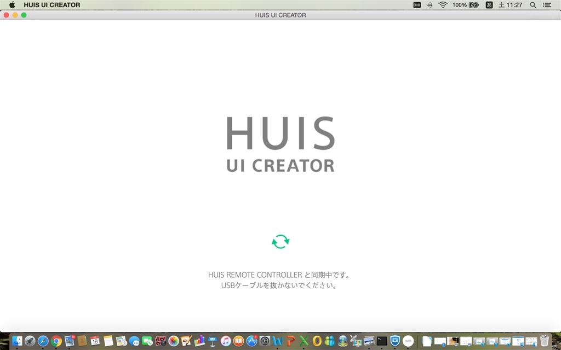Open Photos colorful flower icon in the Dock

(x=174, y=341)
